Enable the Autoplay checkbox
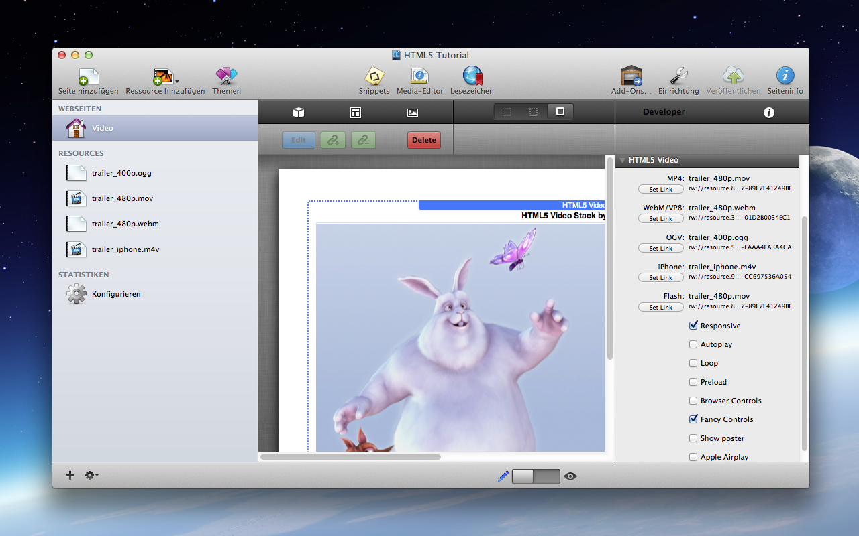 (693, 344)
